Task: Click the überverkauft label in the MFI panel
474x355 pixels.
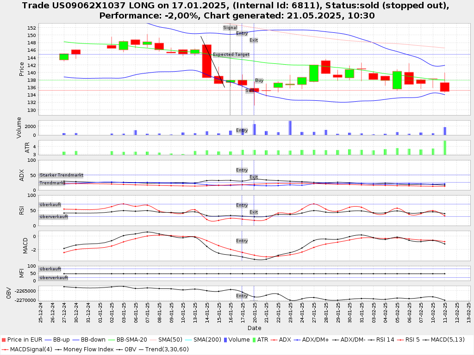Action: (x=53, y=278)
